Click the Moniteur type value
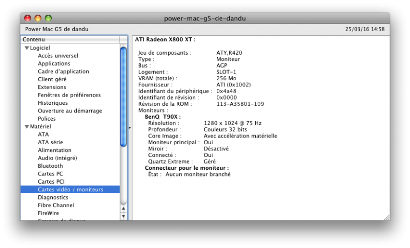The width and height of the screenshot is (410, 248). [228, 59]
